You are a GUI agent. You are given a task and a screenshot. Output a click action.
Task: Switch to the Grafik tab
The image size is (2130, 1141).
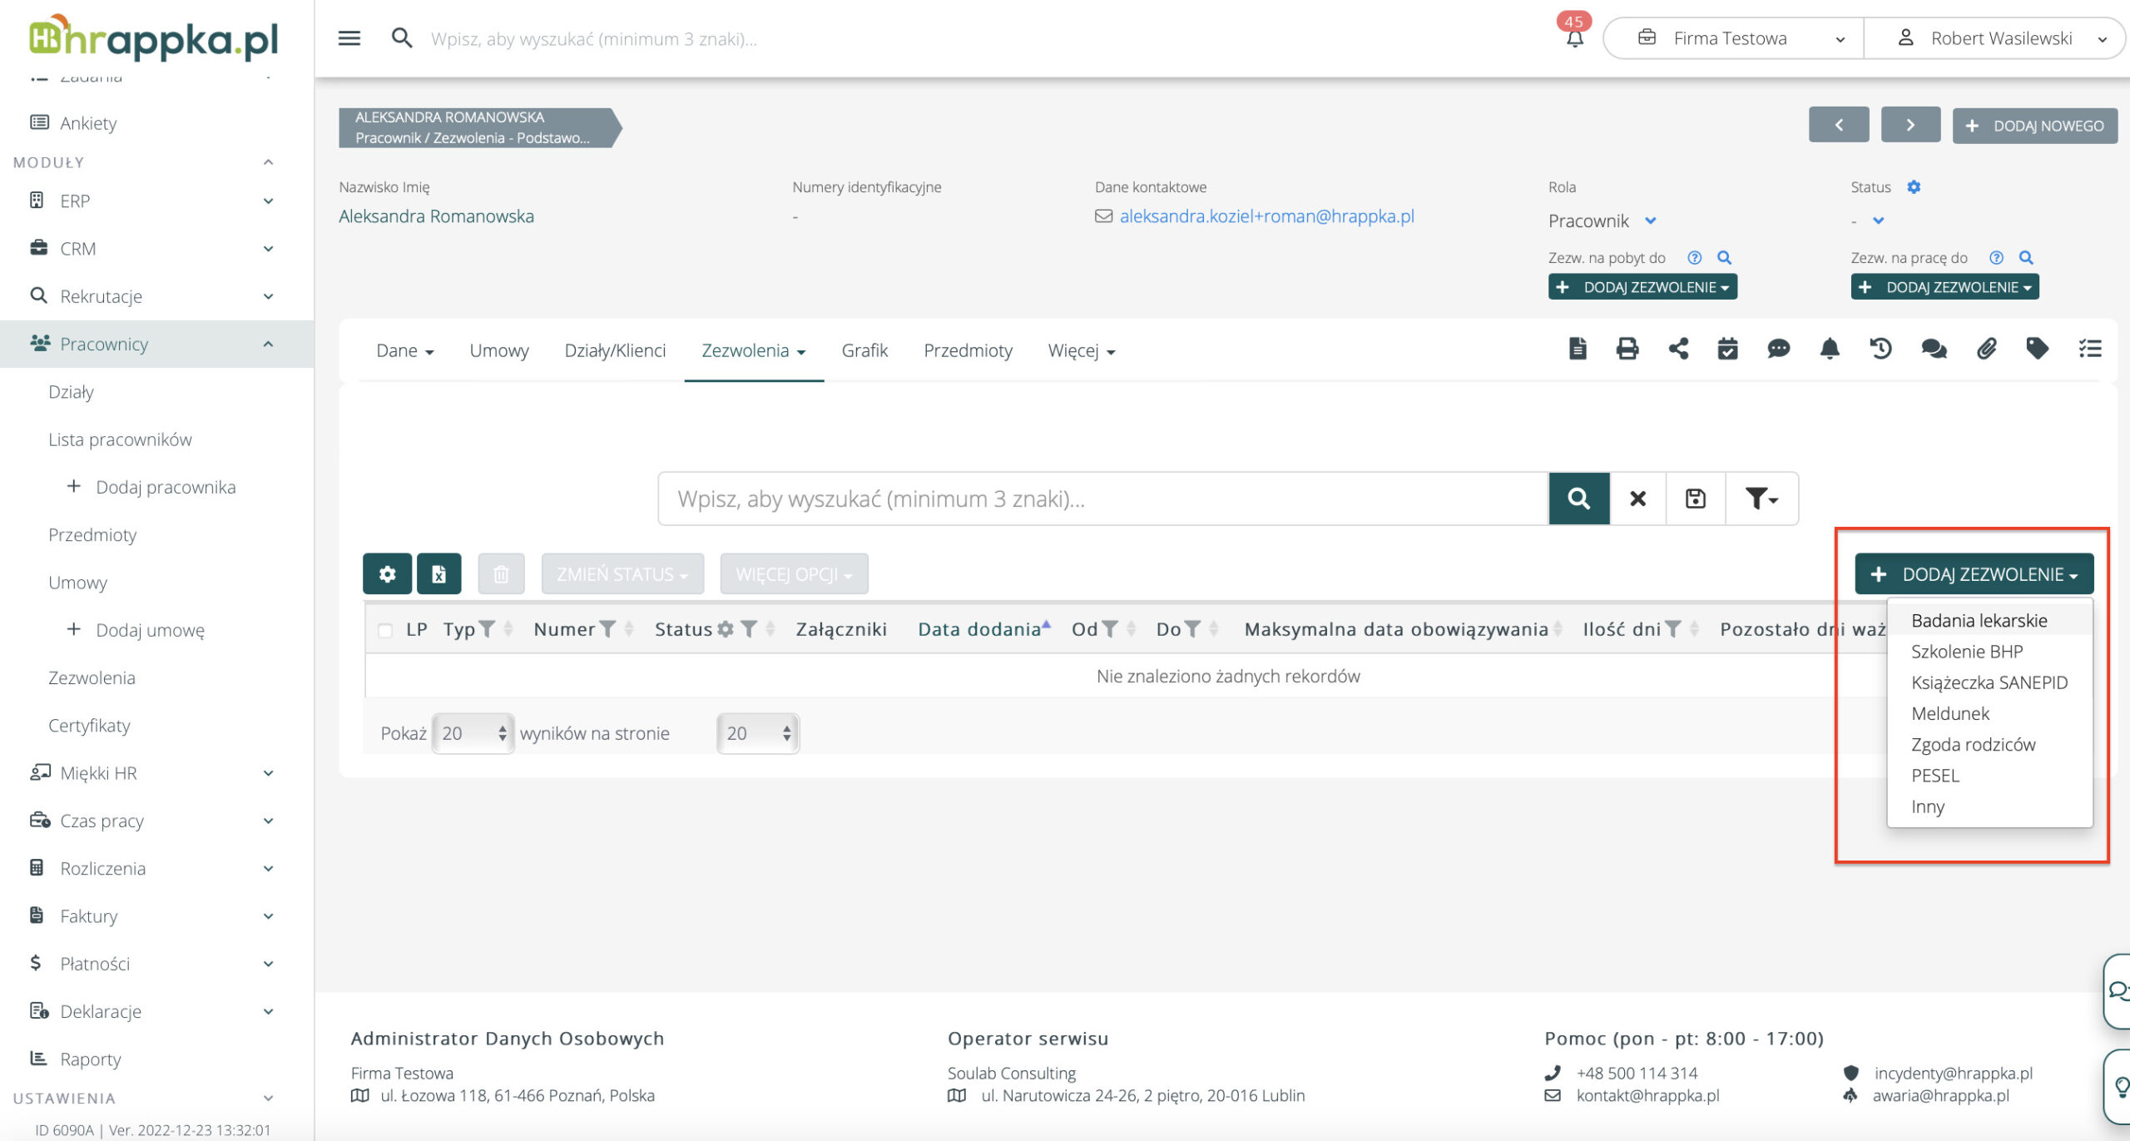[x=864, y=350]
